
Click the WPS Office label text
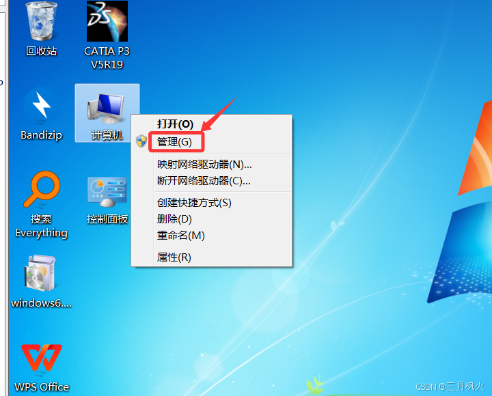42,387
